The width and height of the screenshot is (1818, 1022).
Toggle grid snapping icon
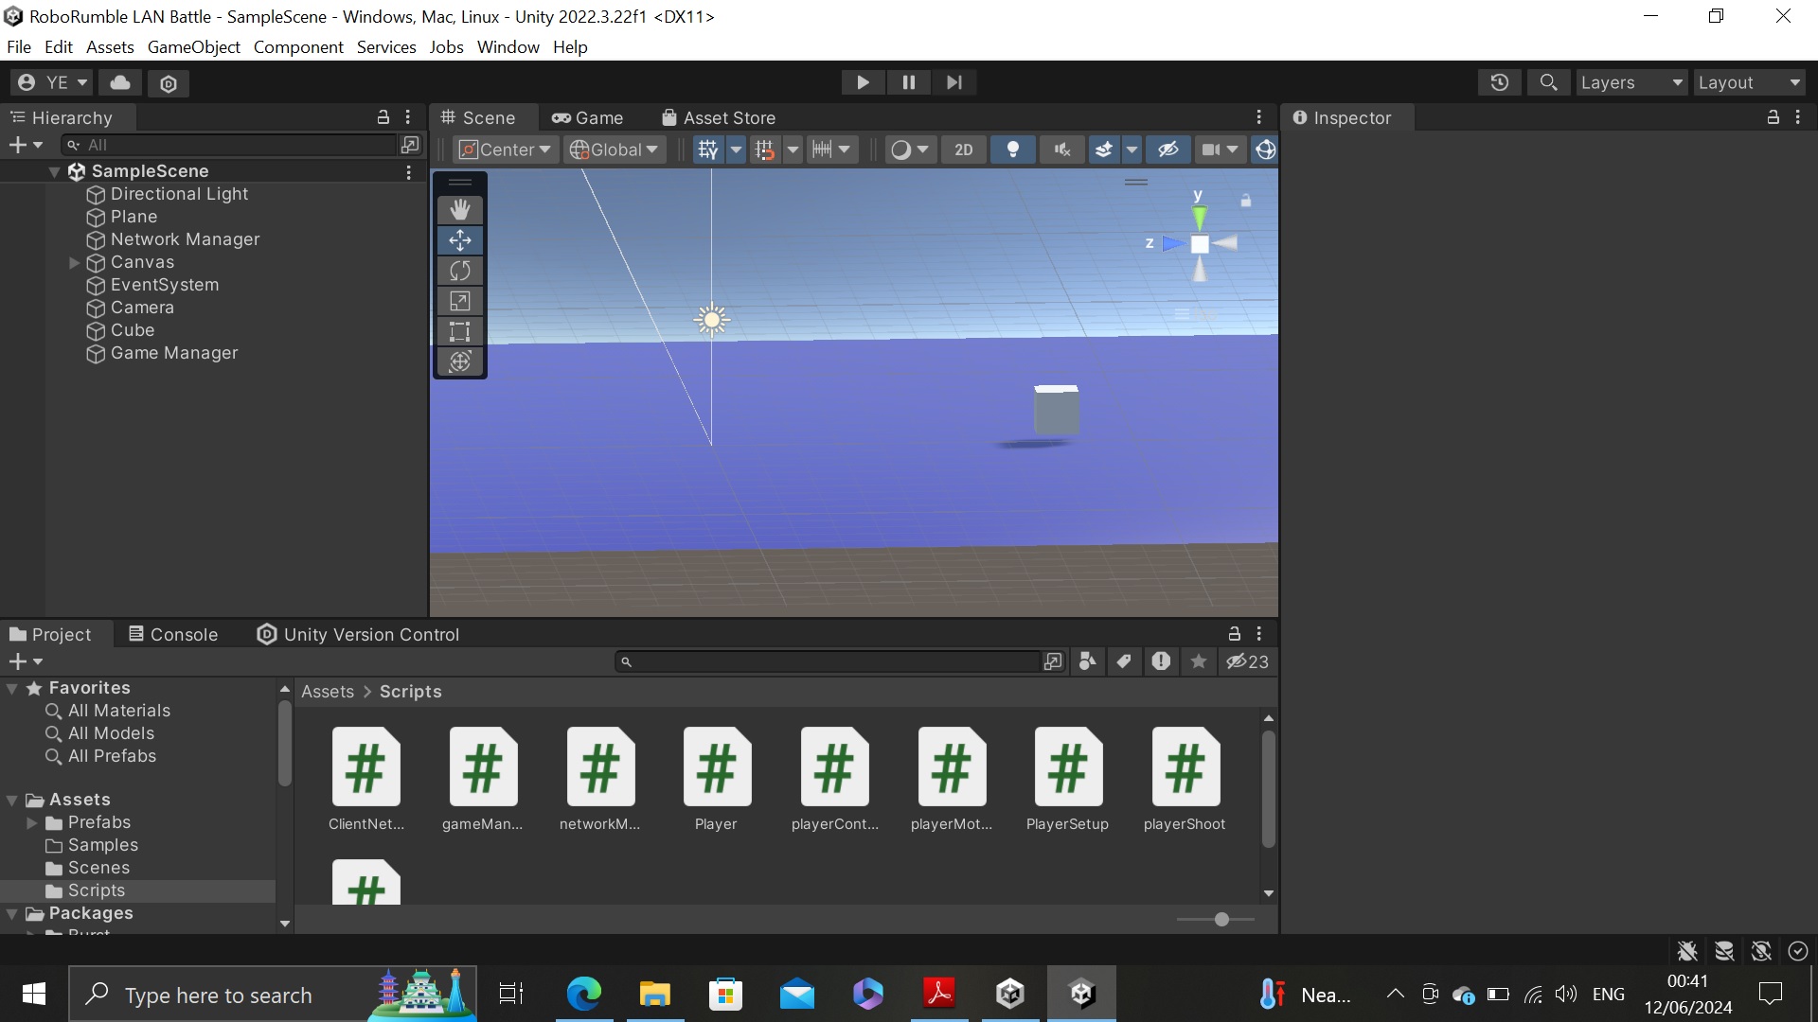(765, 150)
